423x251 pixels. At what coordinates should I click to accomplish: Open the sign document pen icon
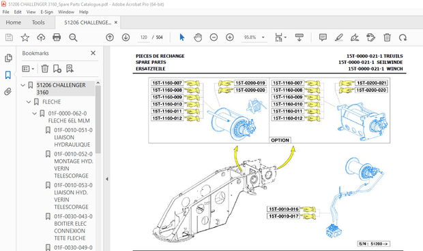(x=355, y=37)
